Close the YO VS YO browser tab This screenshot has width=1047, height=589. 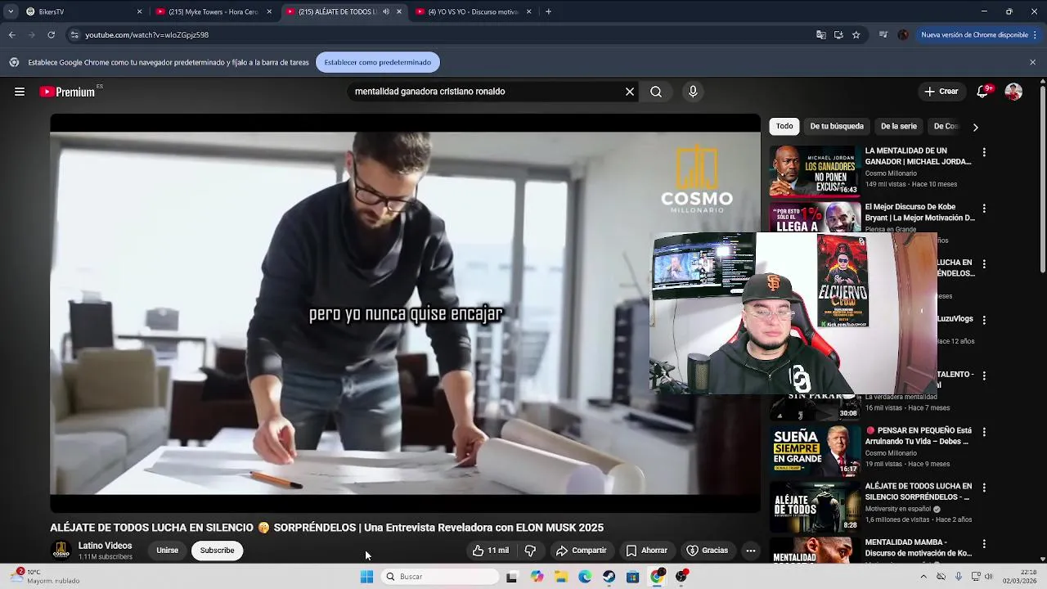[x=528, y=11]
